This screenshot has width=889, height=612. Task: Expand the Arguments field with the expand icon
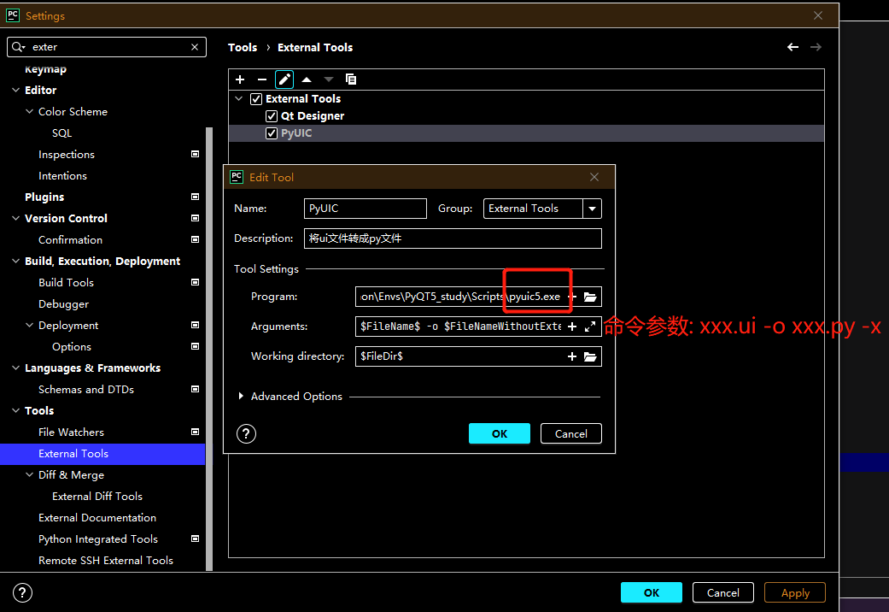point(590,327)
